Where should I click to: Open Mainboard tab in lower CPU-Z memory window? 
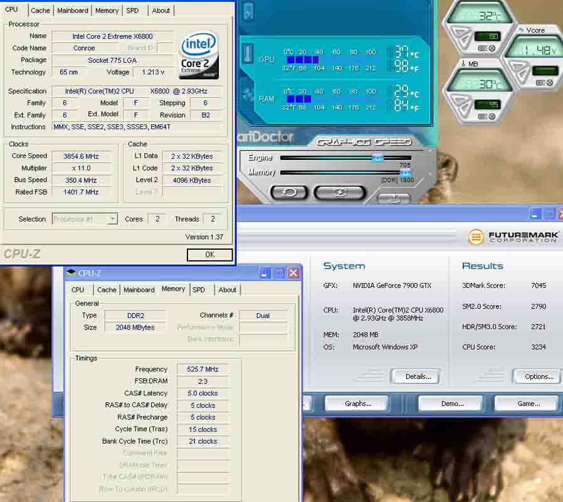click(139, 290)
